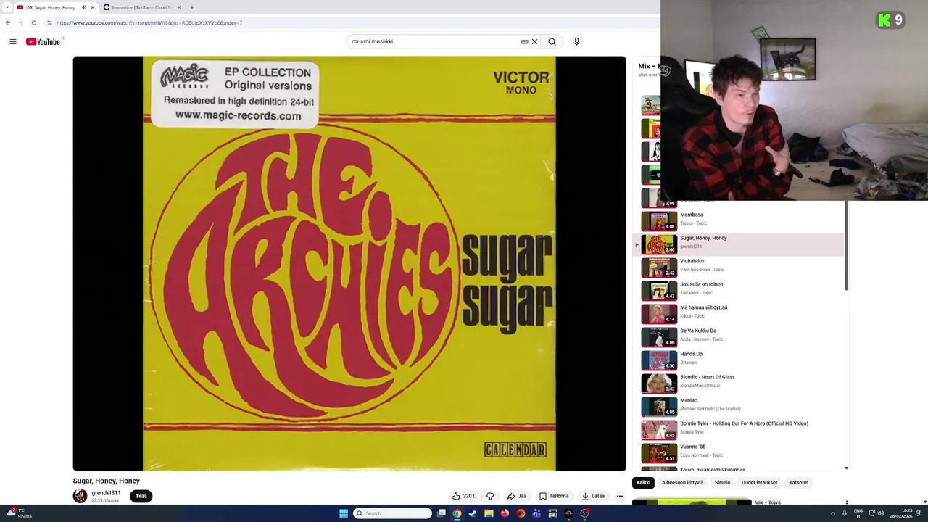Reload the current page

click(33, 22)
